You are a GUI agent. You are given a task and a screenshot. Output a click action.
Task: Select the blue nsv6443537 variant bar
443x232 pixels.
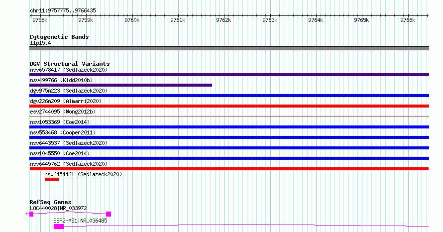coord(229,148)
